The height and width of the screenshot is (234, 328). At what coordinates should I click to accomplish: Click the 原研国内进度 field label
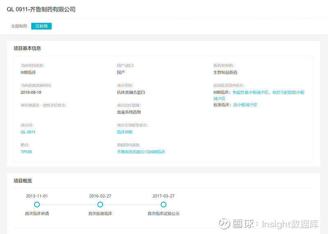(129, 145)
